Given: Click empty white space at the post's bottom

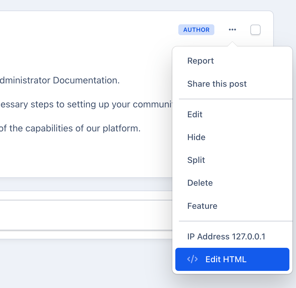Looking at the screenshot, I should click(84, 159).
